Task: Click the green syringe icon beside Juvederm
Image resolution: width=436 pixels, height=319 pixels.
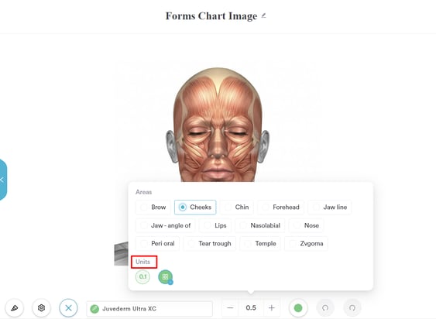Action: click(94, 308)
